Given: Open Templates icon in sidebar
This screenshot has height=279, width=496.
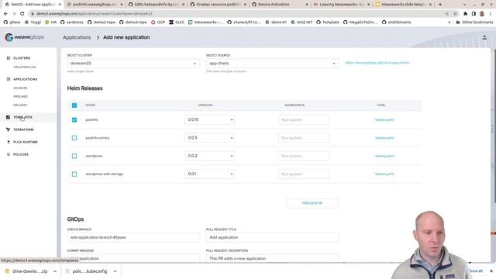Looking at the screenshot, I should (8, 117).
